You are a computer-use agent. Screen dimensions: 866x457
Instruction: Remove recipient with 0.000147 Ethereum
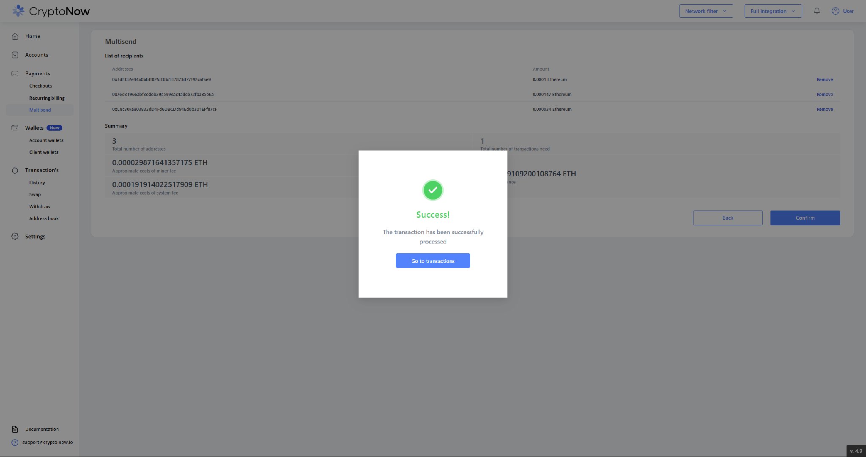click(x=825, y=94)
